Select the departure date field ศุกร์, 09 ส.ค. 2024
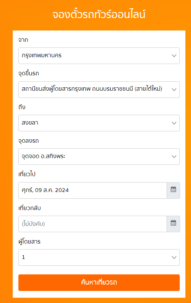191x303 pixels. pos(93,190)
